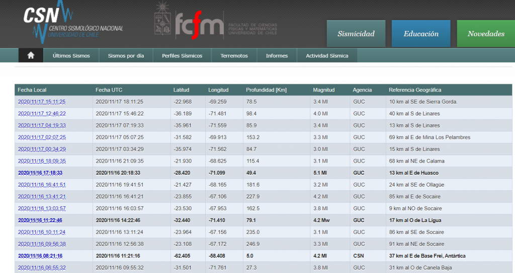Select the magnitude value '4.0 Ml'
The image size is (515, 273).
[320, 114]
